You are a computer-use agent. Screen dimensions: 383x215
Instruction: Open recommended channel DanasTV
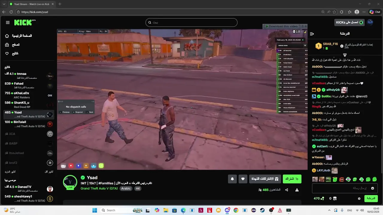pyautogui.click(x=28, y=189)
